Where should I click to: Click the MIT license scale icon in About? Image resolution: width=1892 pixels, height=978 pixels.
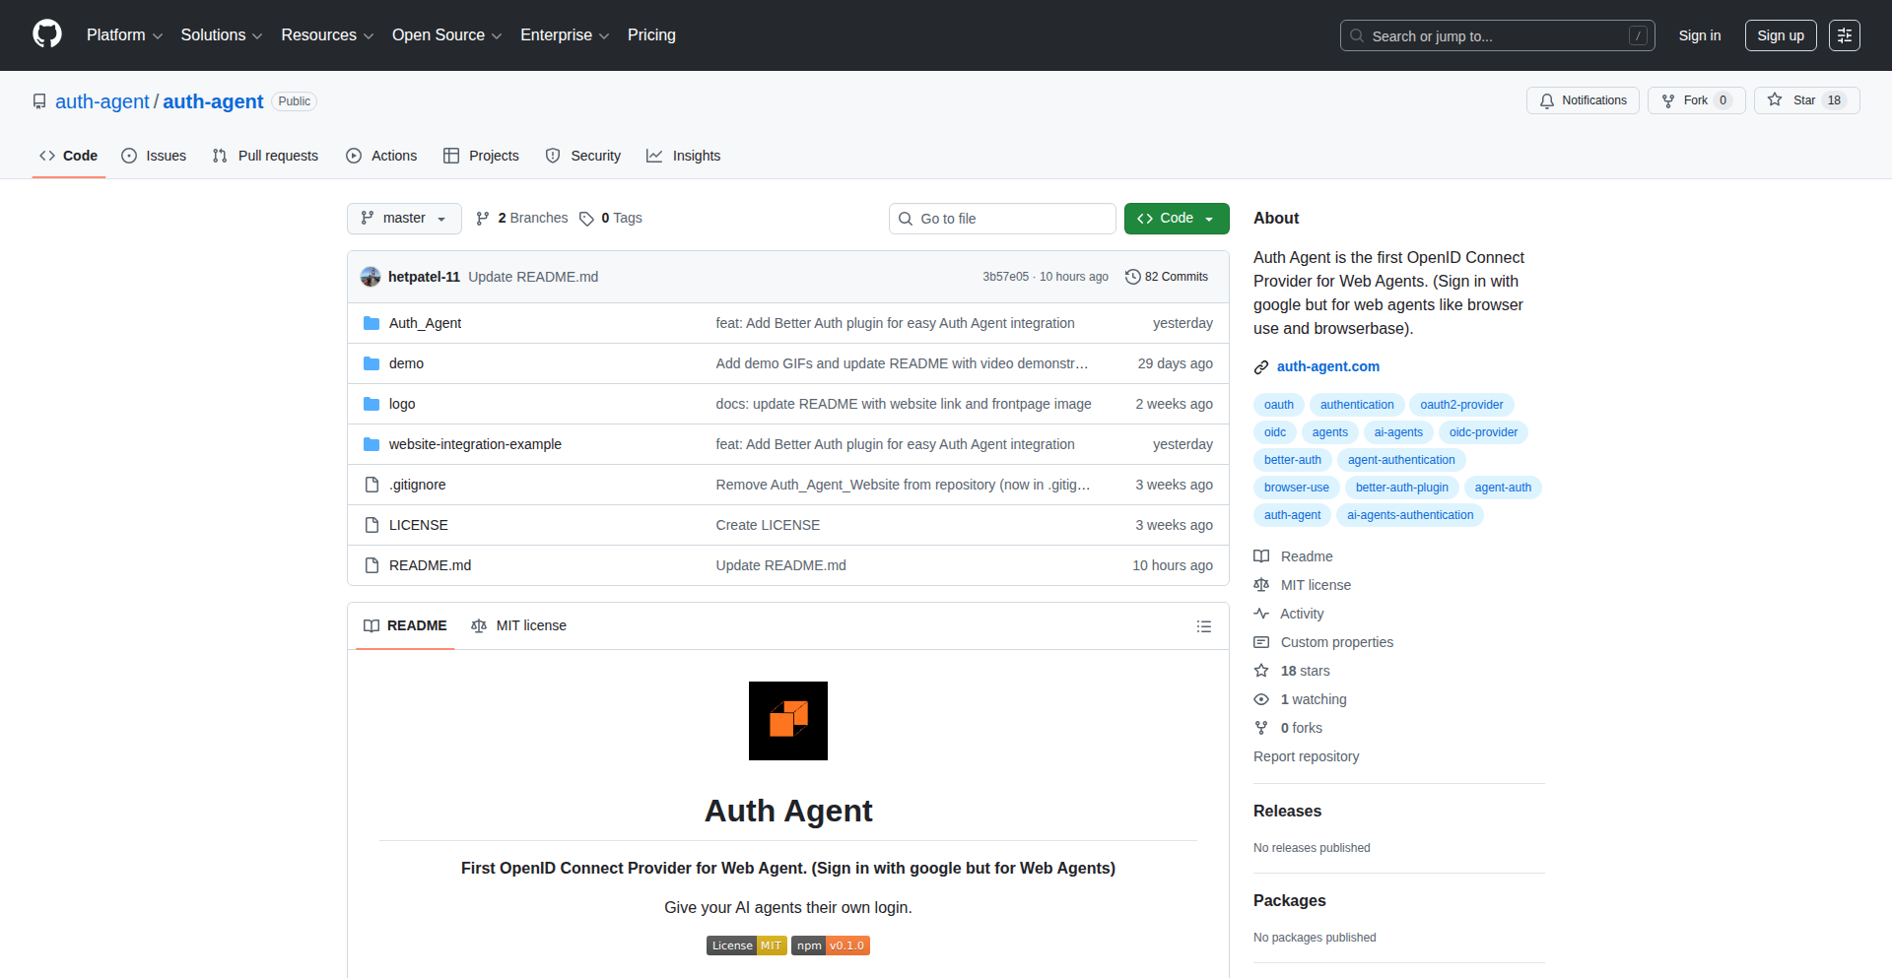(x=1261, y=585)
